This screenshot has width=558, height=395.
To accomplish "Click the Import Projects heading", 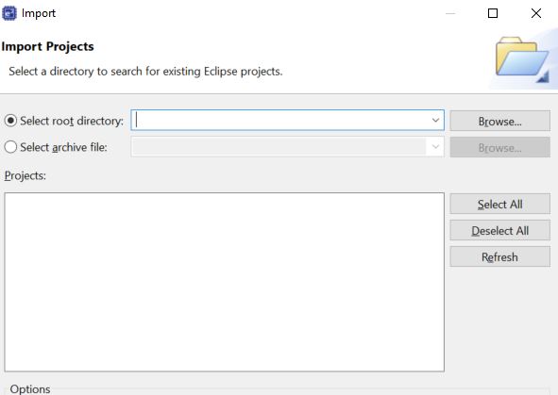I will (48, 47).
